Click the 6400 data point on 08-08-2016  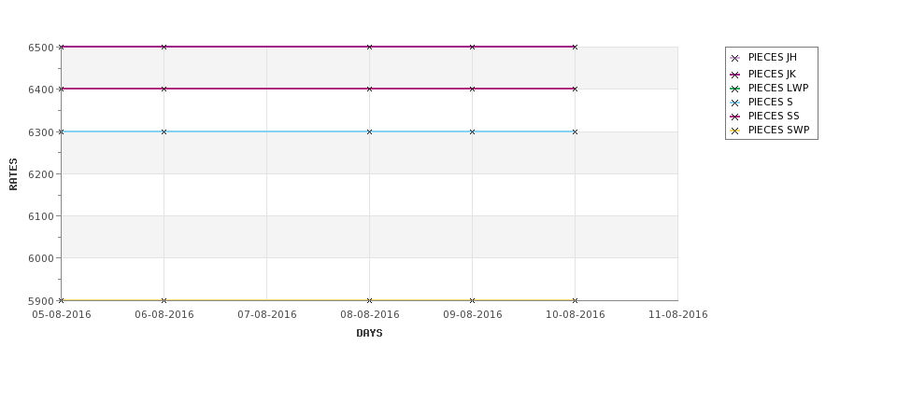coord(369,89)
